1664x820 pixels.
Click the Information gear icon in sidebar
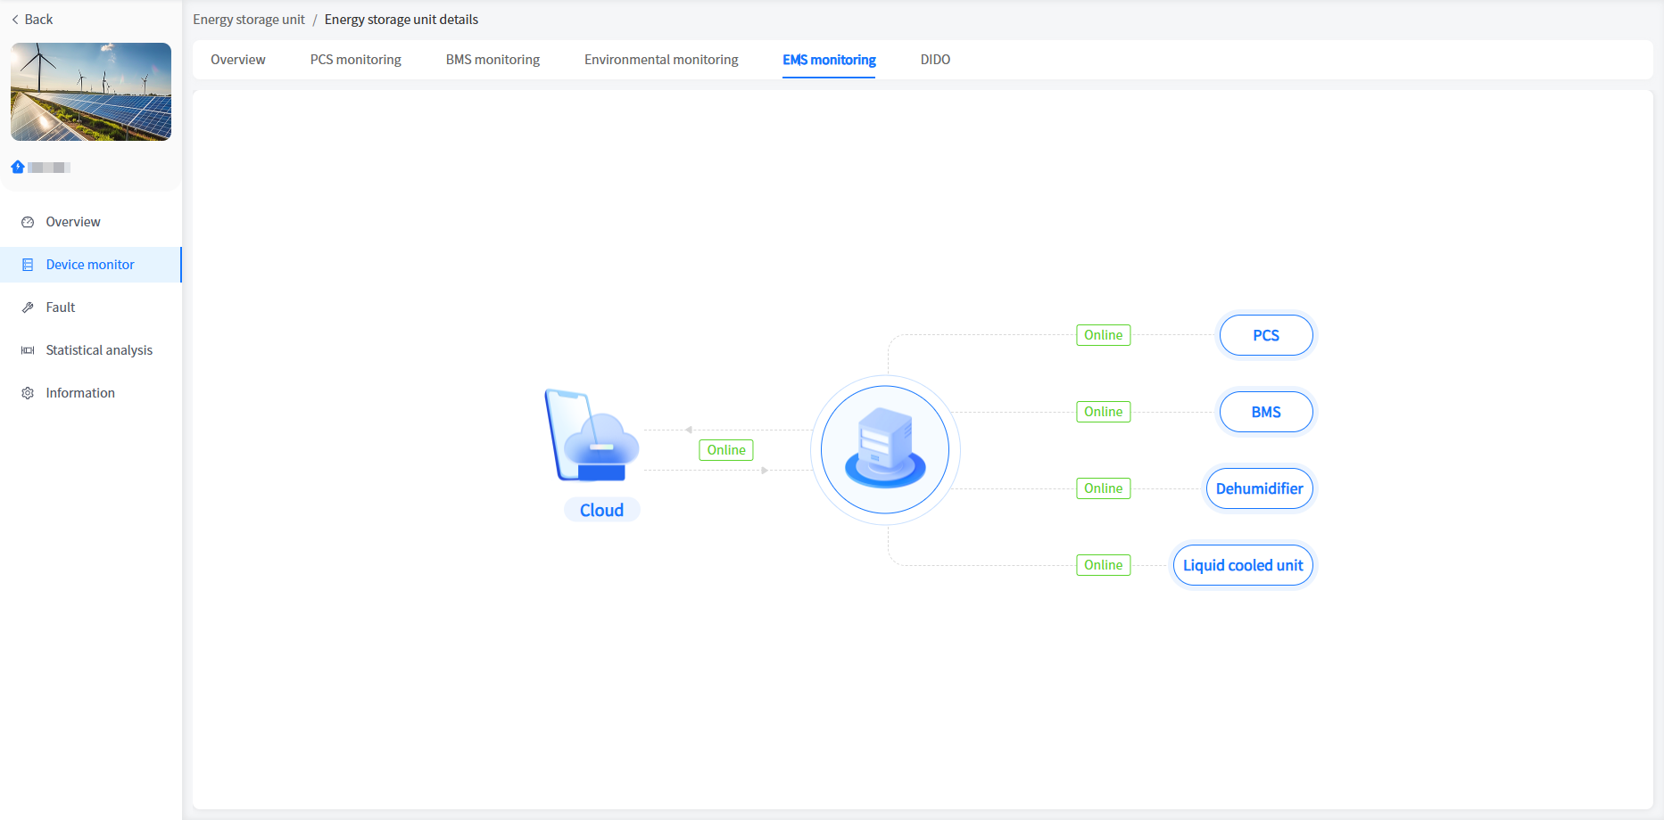(28, 393)
